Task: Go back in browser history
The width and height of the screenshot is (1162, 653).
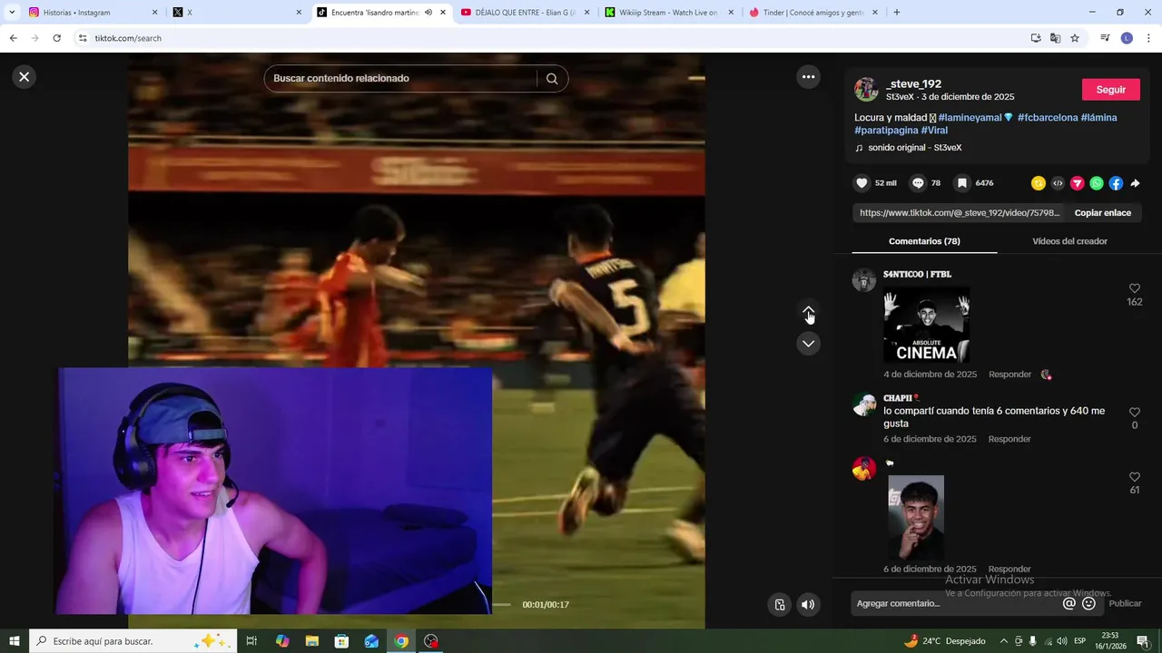Action: [13, 38]
